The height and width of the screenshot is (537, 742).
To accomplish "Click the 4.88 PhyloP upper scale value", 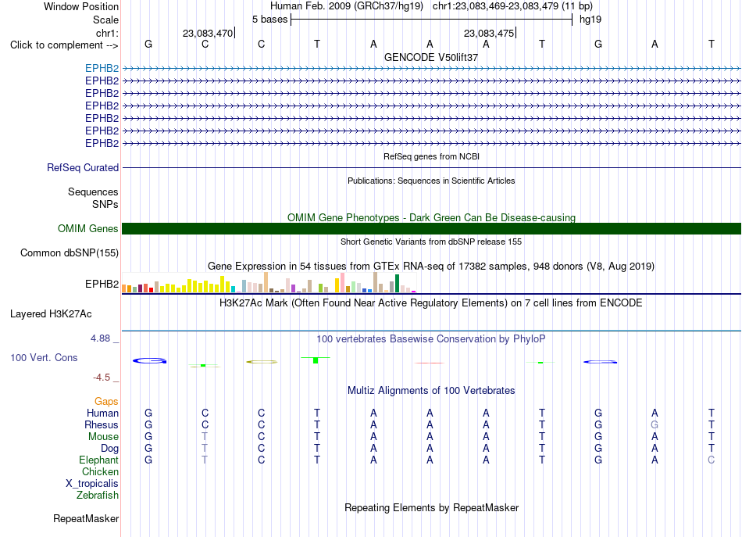I will tap(100, 338).
